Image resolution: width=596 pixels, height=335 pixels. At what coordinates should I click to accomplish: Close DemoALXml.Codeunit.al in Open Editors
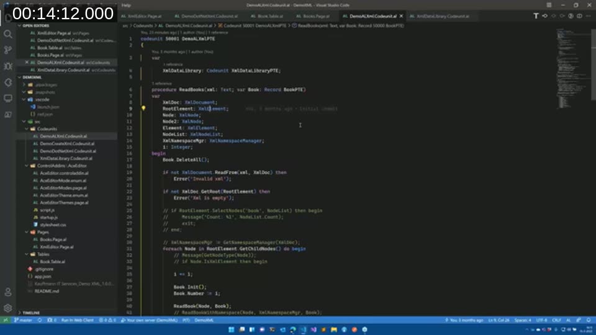click(x=27, y=62)
